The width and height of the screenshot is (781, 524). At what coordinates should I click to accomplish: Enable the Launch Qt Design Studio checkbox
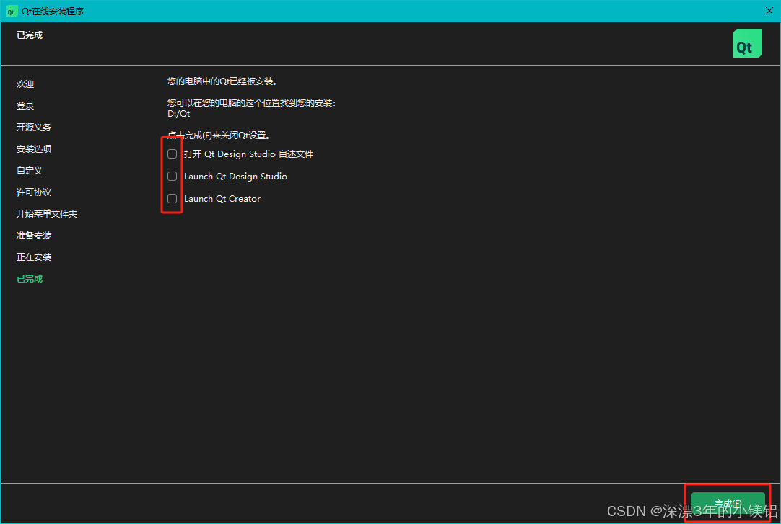click(x=173, y=177)
